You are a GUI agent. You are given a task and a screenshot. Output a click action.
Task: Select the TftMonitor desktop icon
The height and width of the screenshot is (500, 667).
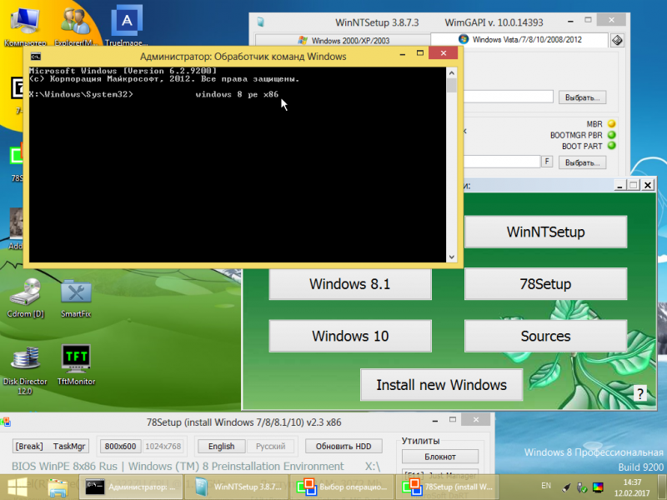[76, 366]
